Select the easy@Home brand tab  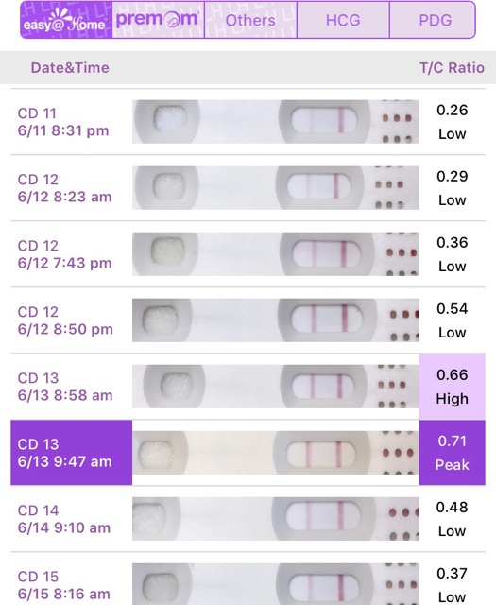click(66, 20)
